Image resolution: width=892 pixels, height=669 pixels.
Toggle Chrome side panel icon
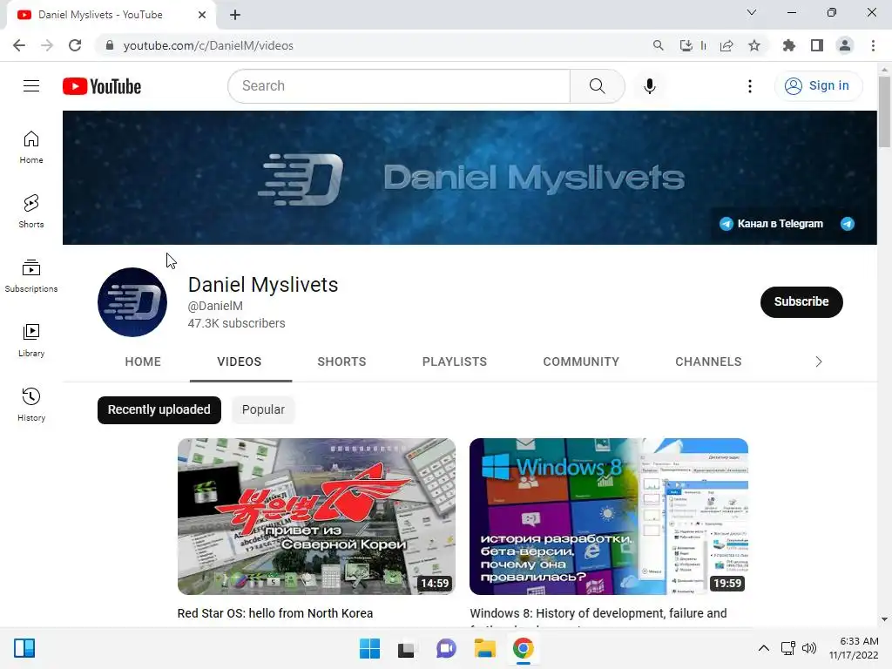817,45
